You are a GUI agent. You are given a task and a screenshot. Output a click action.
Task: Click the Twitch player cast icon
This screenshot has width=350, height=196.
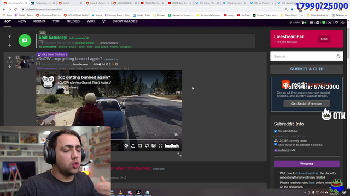tap(140, 146)
